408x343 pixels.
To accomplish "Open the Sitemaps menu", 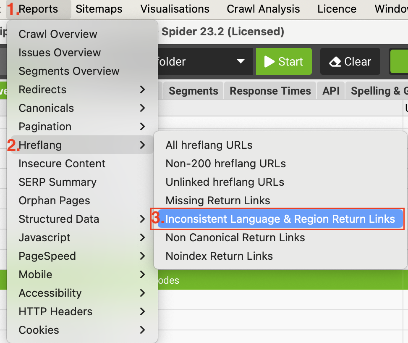I will (99, 9).
